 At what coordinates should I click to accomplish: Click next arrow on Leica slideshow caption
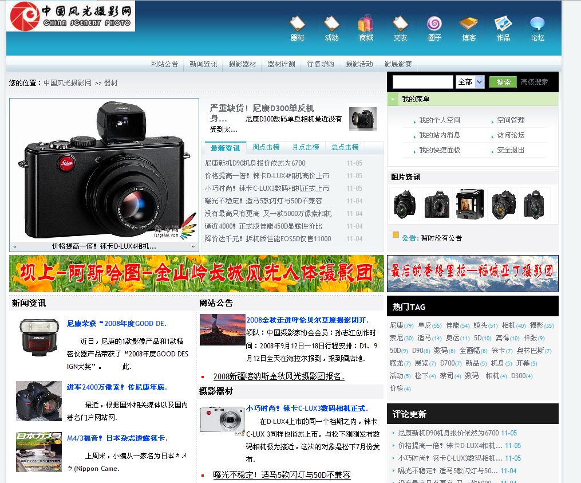click(x=193, y=246)
